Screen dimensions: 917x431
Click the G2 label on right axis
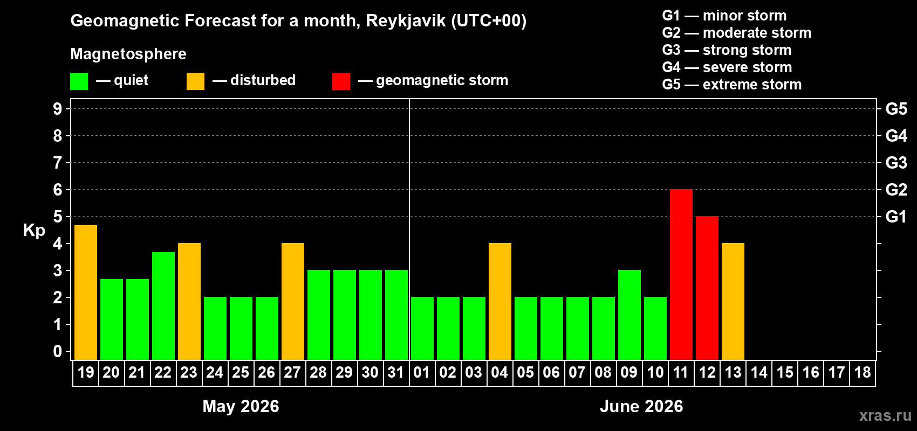tap(897, 190)
